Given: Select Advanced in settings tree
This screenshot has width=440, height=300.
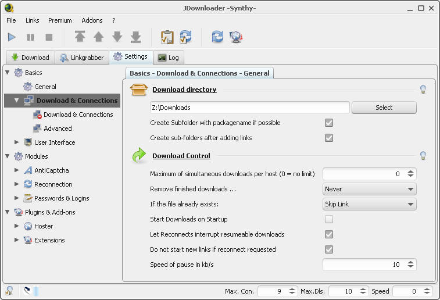Looking at the screenshot, I should click(58, 128).
